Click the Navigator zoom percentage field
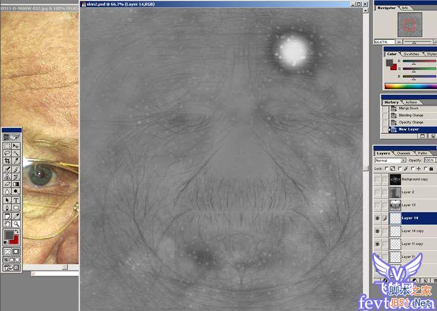This screenshot has width=437, height=311. (x=384, y=42)
